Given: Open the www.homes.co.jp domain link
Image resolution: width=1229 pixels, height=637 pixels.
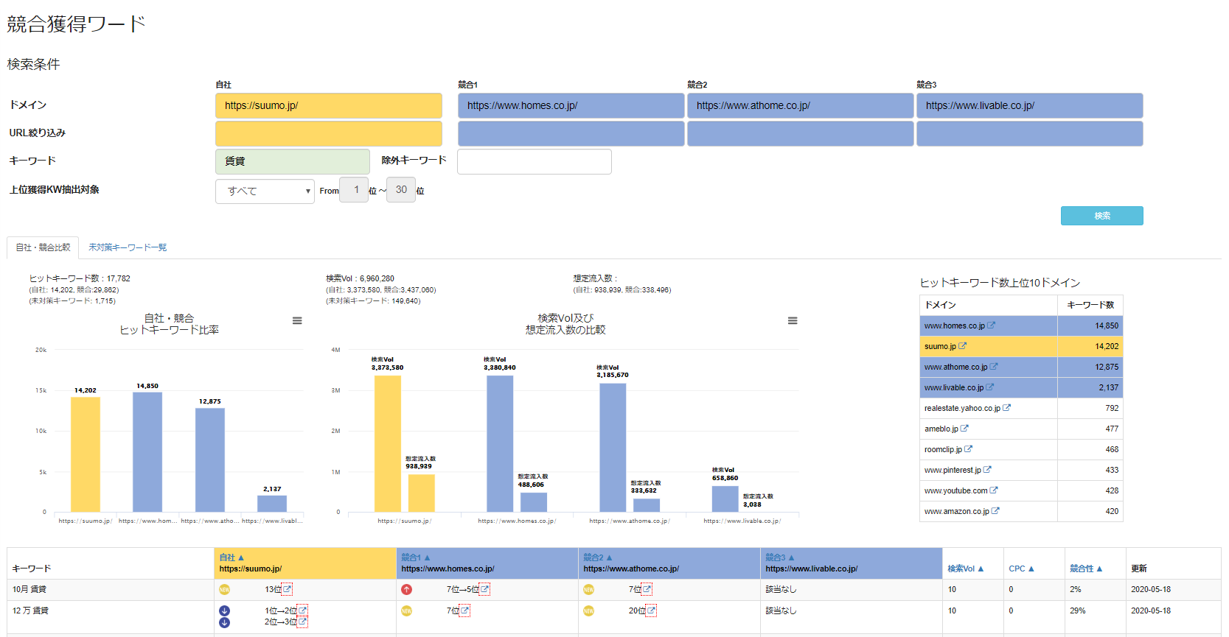Looking at the screenshot, I should pyautogui.click(x=954, y=325).
